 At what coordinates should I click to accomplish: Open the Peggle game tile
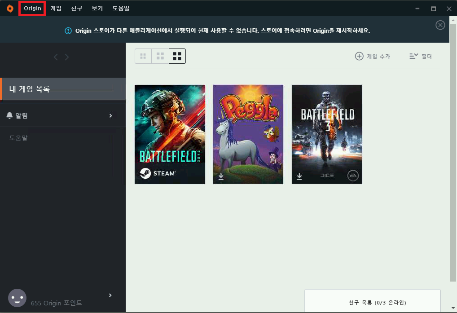coord(248,134)
